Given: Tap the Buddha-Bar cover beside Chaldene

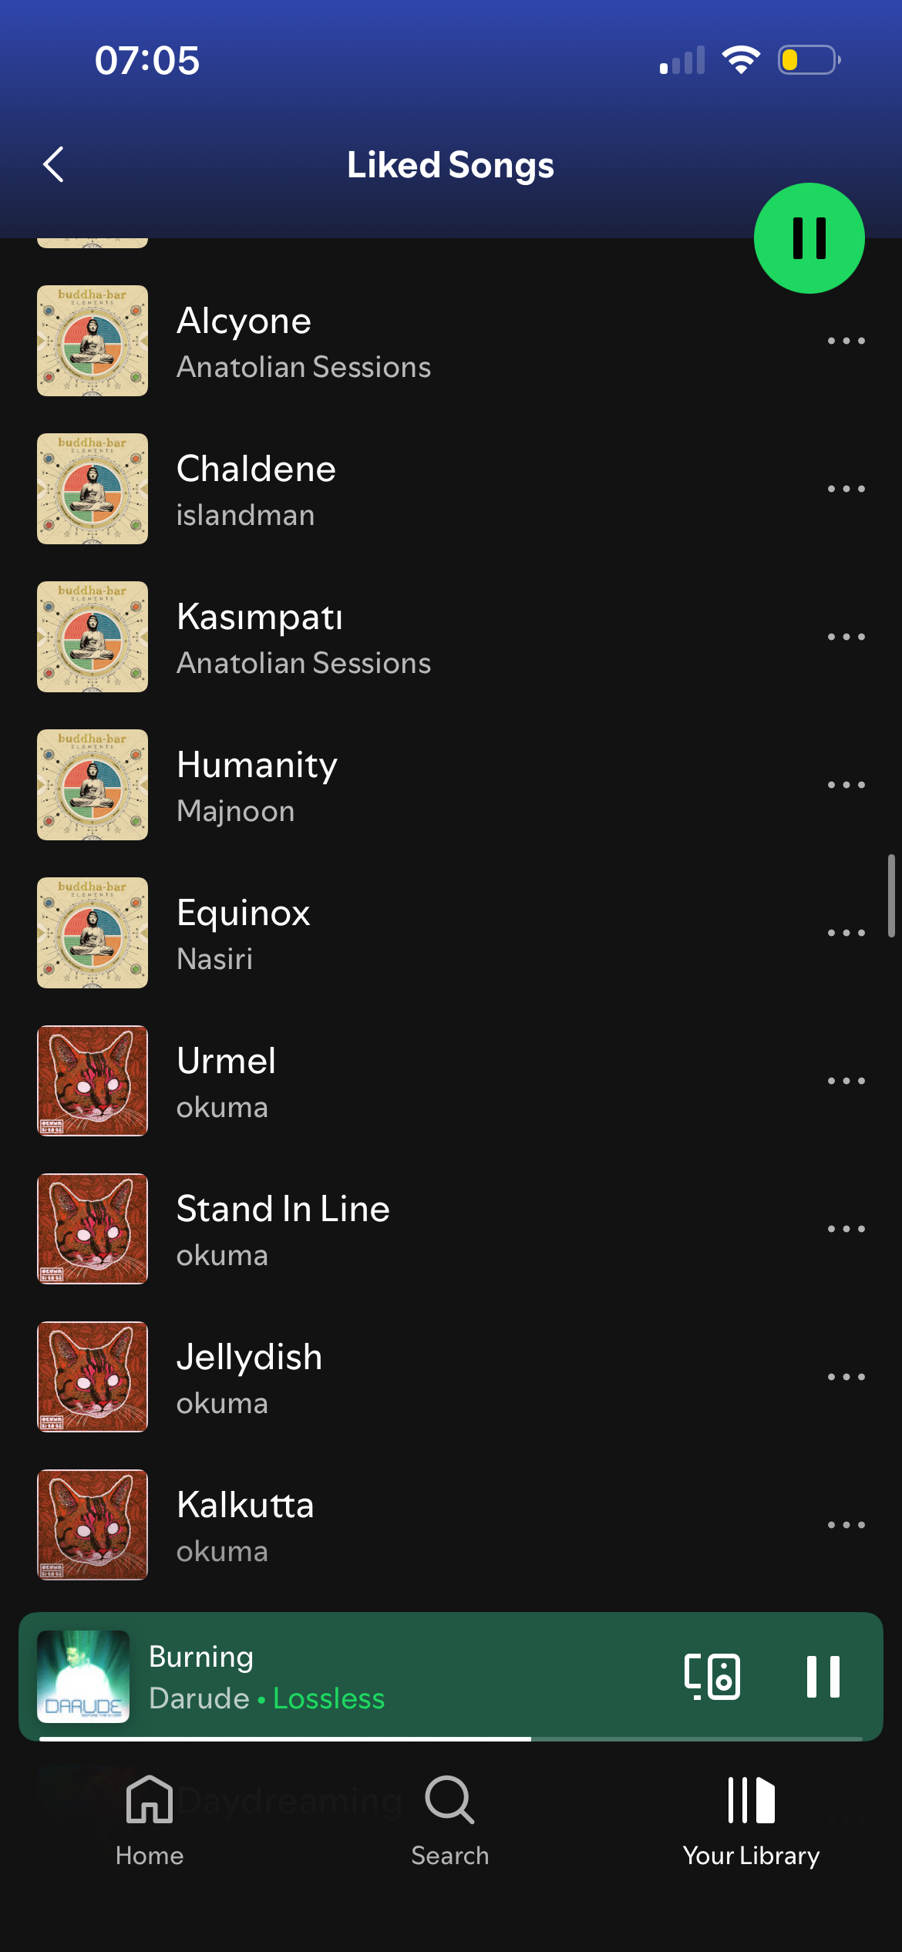Looking at the screenshot, I should tap(93, 489).
